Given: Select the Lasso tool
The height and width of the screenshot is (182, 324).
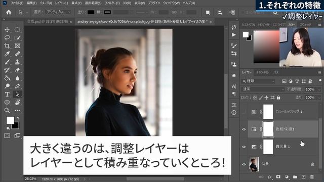Looking at the screenshot, I should coord(7,38).
